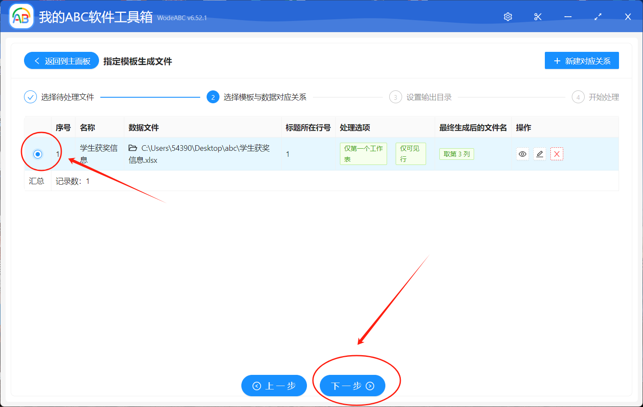This screenshot has width=643, height=407.
Task: Delete the record with the red X icon
Action: (x=557, y=154)
